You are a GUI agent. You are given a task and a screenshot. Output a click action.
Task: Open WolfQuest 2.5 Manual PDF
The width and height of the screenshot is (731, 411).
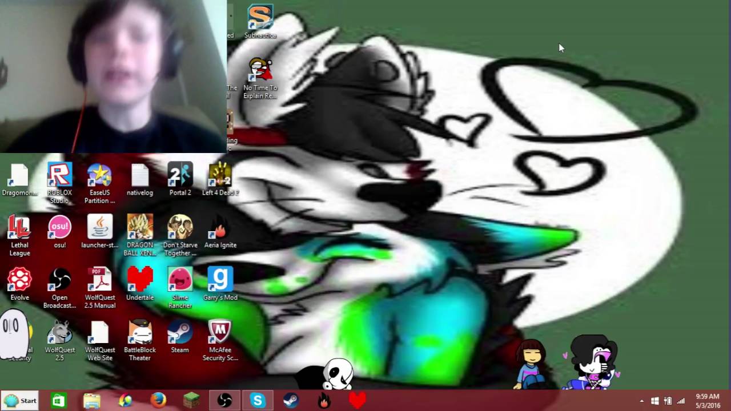(x=100, y=288)
